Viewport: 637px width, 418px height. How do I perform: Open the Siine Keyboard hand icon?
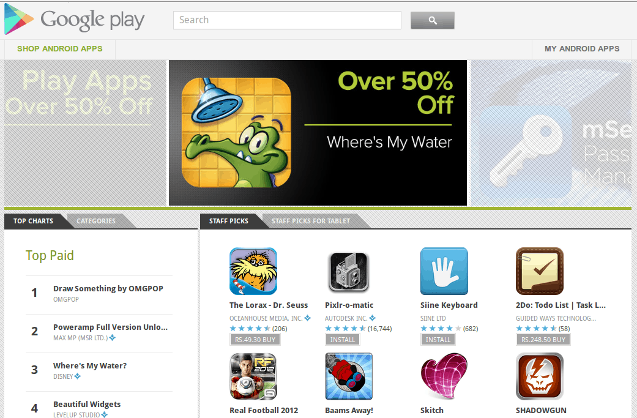(x=444, y=271)
